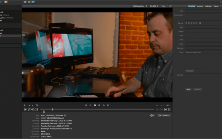Image resolution: width=222 pixels, height=139 pixels.
Task: Click the playback scrubber bar
Action: (97, 110)
